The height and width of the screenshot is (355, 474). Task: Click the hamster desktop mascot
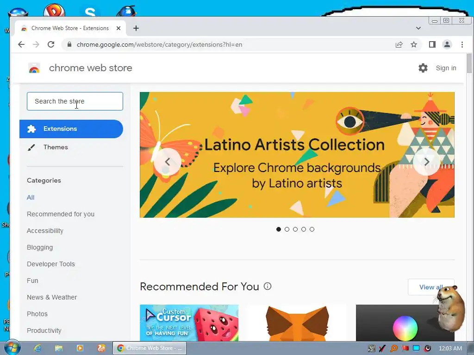[x=449, y=308]
